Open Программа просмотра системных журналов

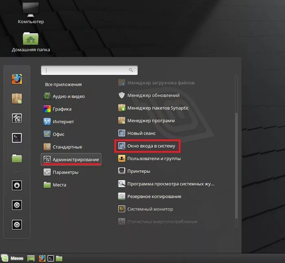click(x=166, y=184)
